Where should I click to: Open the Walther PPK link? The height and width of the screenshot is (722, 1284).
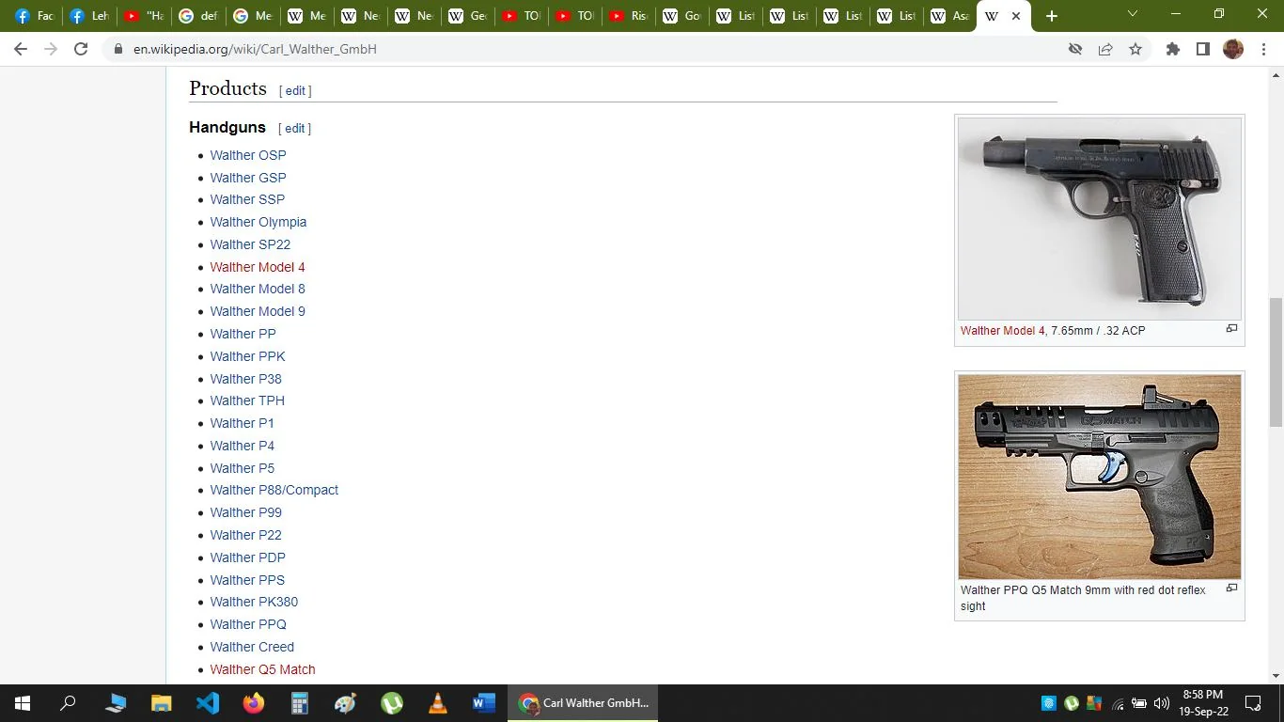pyautogui.click(x=248, y=356)
